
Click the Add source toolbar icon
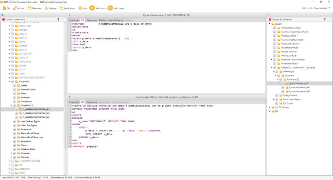[92, 8]
